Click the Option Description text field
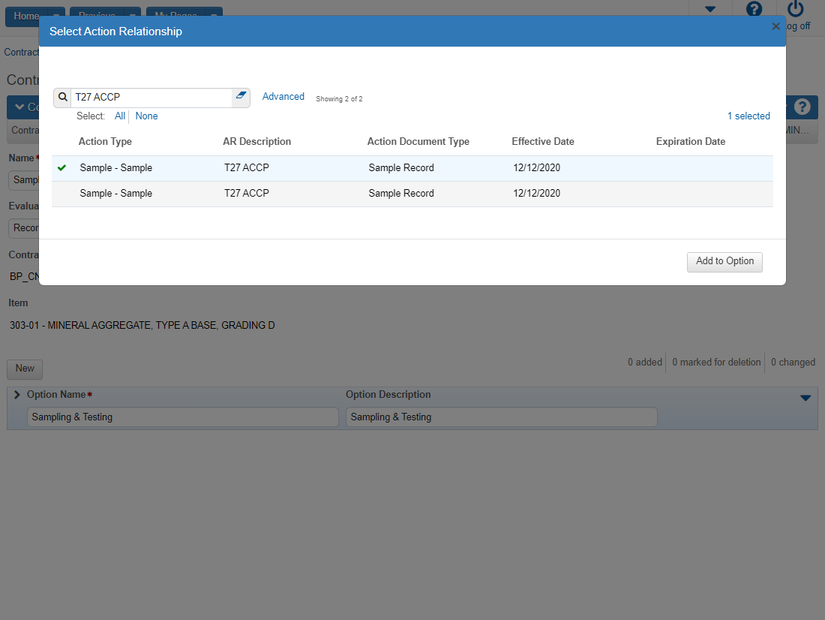 (501, 417)
